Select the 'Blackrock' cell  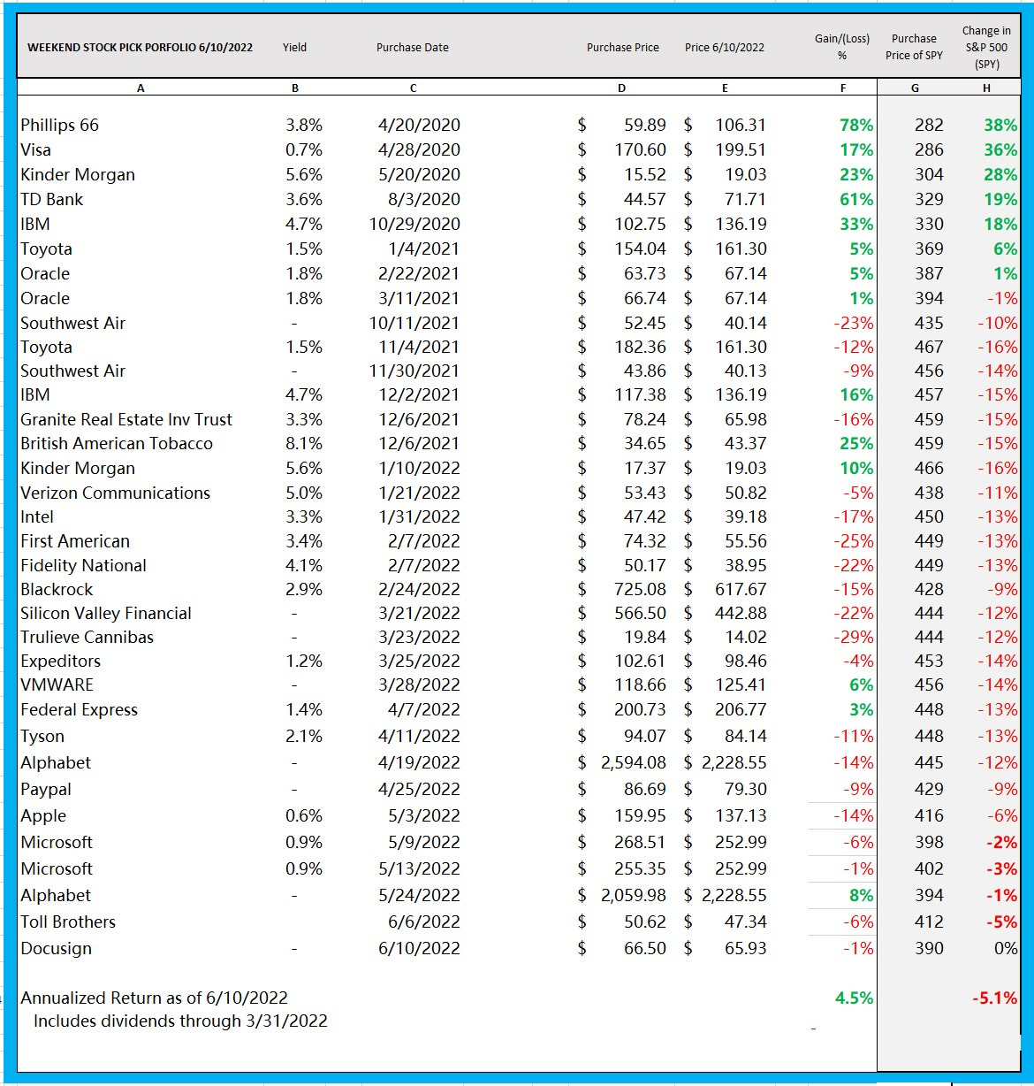(x=57, y=589)
